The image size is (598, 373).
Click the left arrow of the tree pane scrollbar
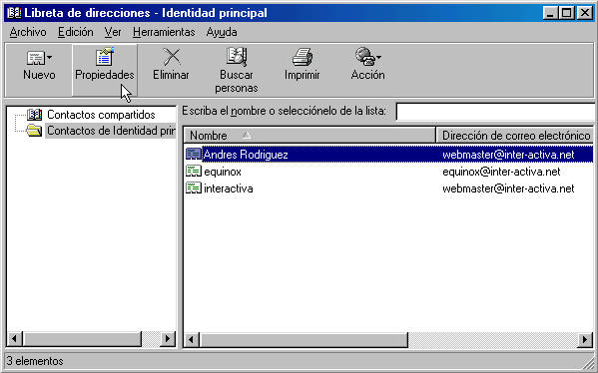pos(15,338)
